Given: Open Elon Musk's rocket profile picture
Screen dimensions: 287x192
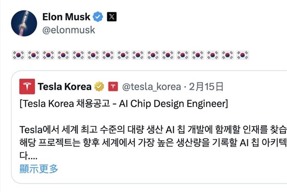Looking at the screenshot, I should click(24, 23).
